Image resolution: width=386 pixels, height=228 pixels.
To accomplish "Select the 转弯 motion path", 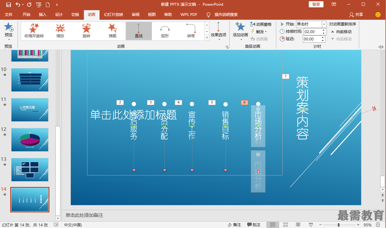I will (x=191, y=31).
